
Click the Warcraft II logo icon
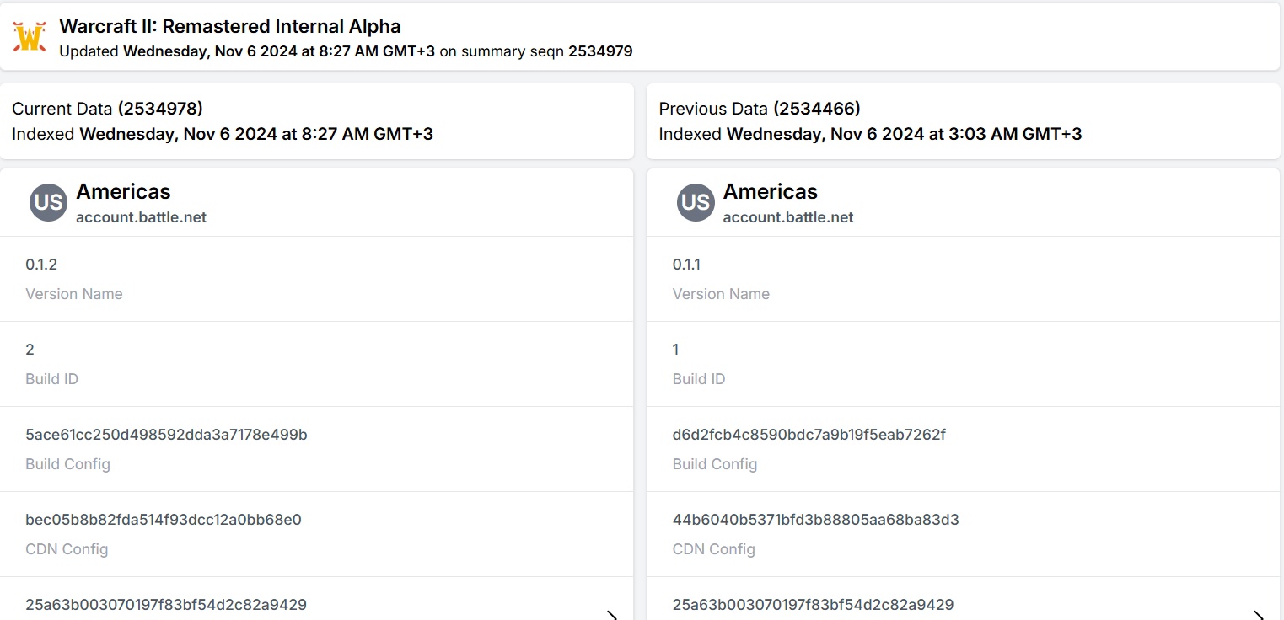click(30, 37)
